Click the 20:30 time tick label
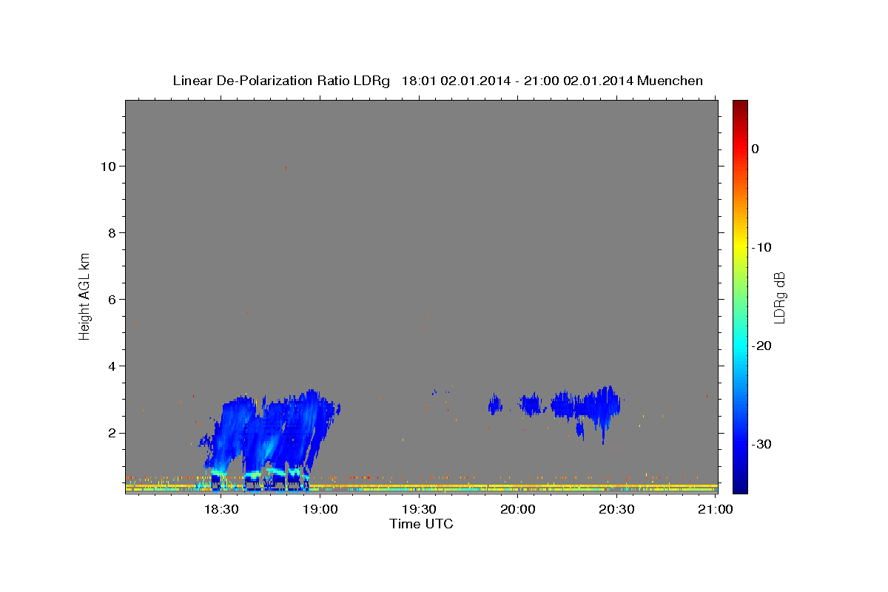Screen dimensions: 888x592 616,510
